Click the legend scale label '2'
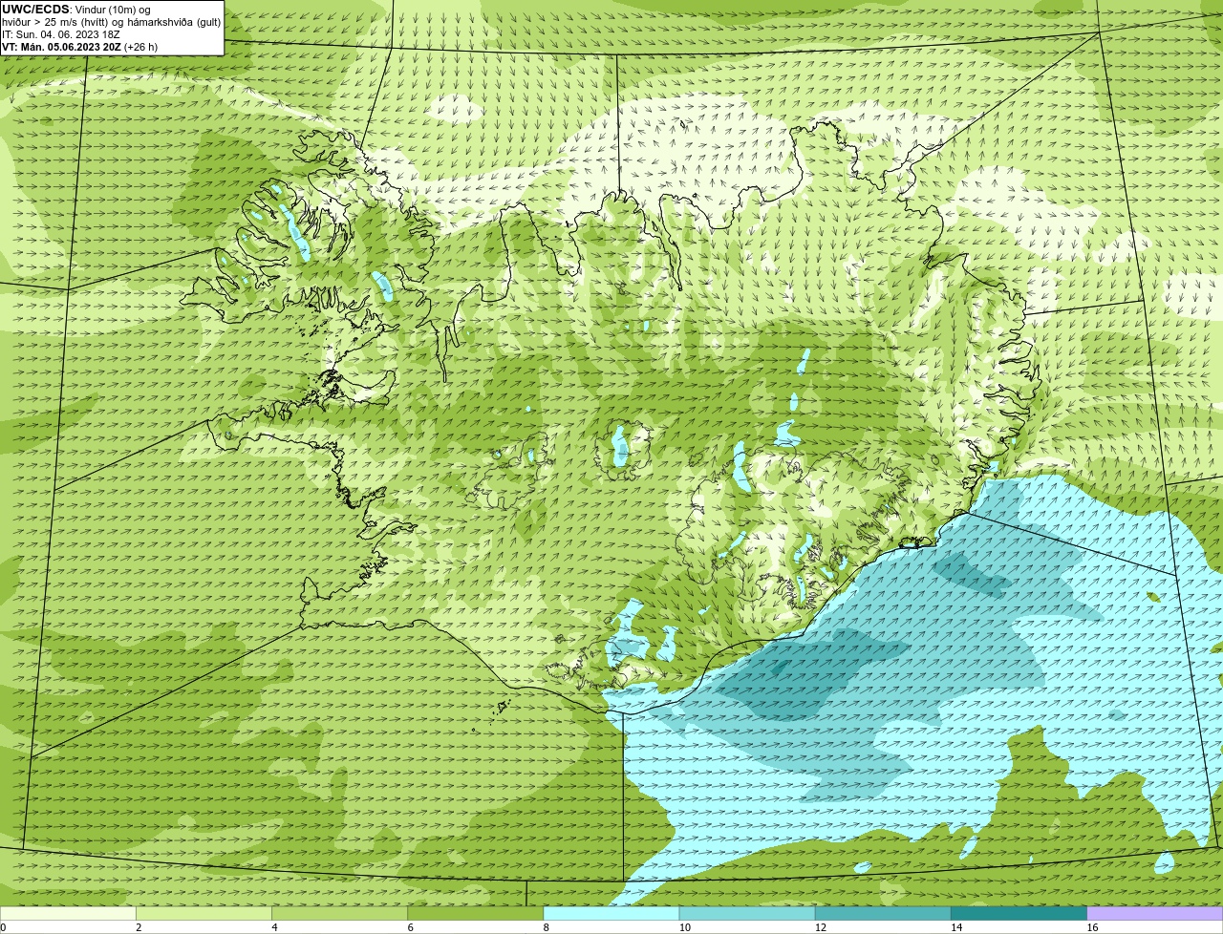The width and height of the screenshot is (1223, 934). click(x=139, y=927)
